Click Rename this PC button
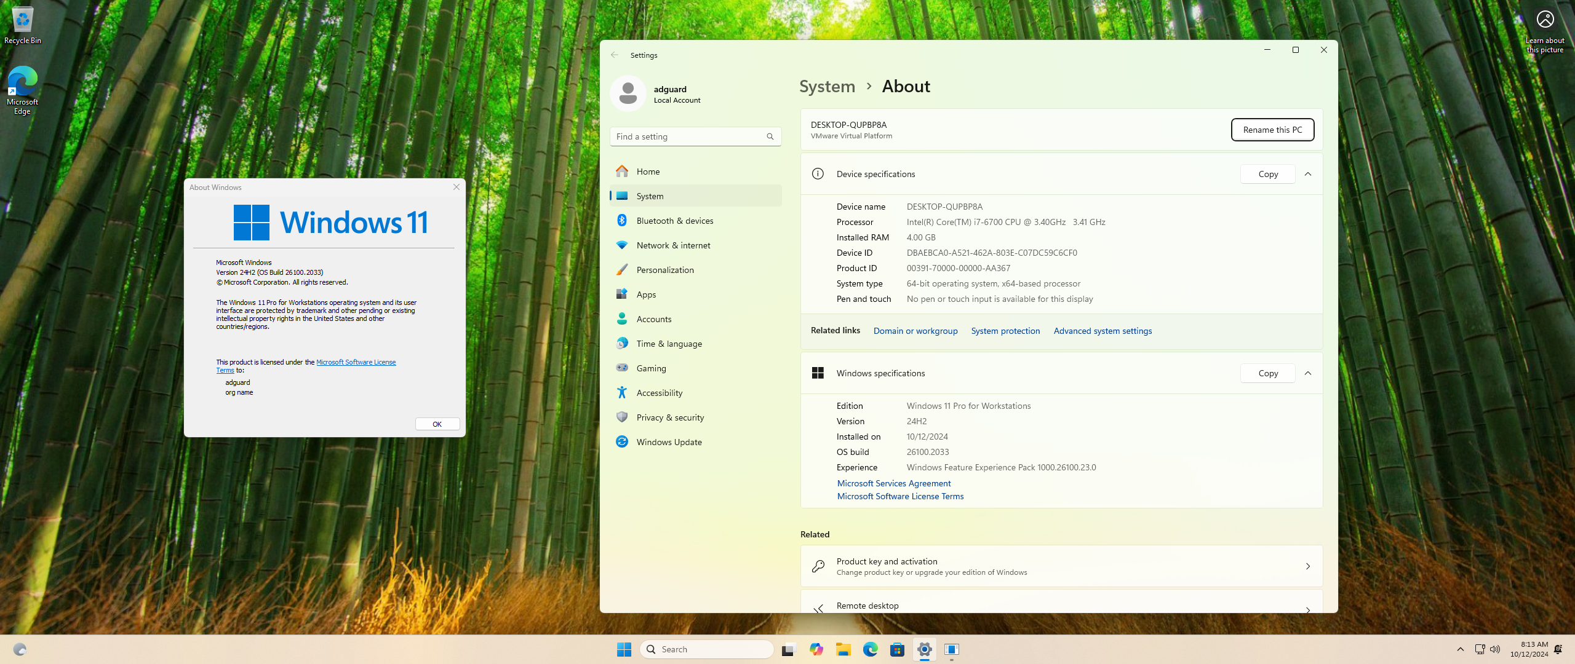 coord(1272,130)
